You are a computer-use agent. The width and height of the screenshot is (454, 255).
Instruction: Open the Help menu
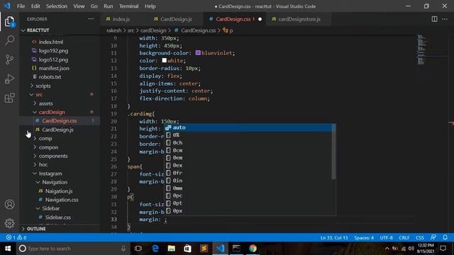click(x=150, y=6)
